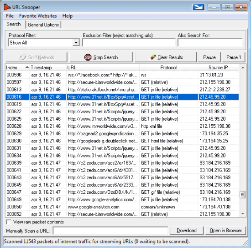Click the blue bird button in title bar
The height and width of the screenshot is (248, 251).
pos(199,7)
